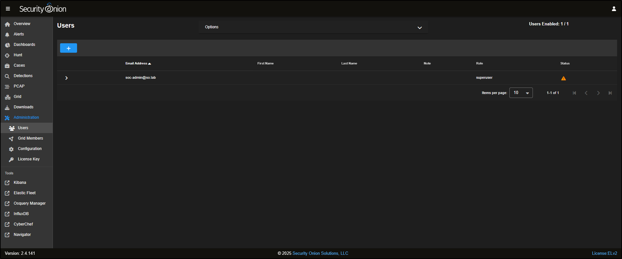Image resolution: width=622 pixels, height=259 pixels.
Task: Click the add user plus button
Action: coord(68,48)
